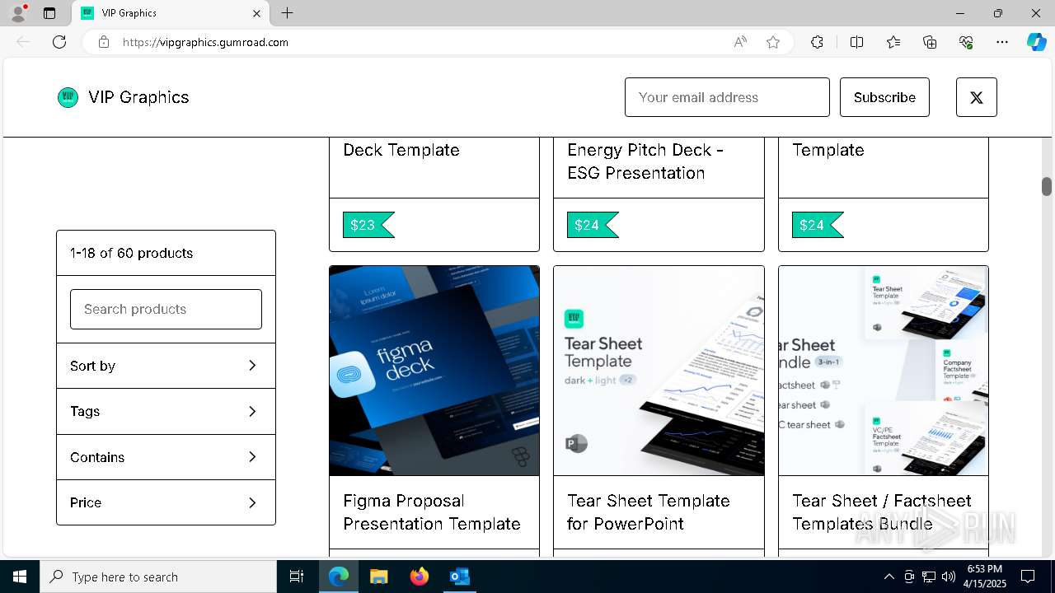Viewport: 1055px width, 593px height.
Task: Open the Favorites list icon
Action: [x=893, y=42]
